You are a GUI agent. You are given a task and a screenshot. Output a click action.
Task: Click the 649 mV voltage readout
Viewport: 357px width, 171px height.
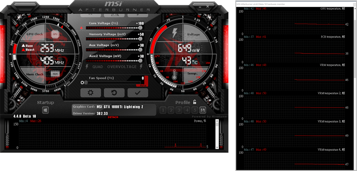click(189, 48)
